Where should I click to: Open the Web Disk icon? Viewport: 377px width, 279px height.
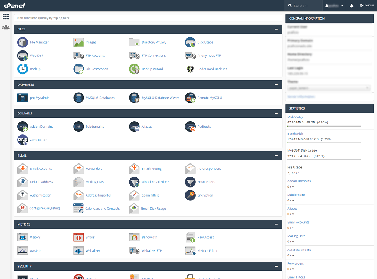click(x=23, y=55)
